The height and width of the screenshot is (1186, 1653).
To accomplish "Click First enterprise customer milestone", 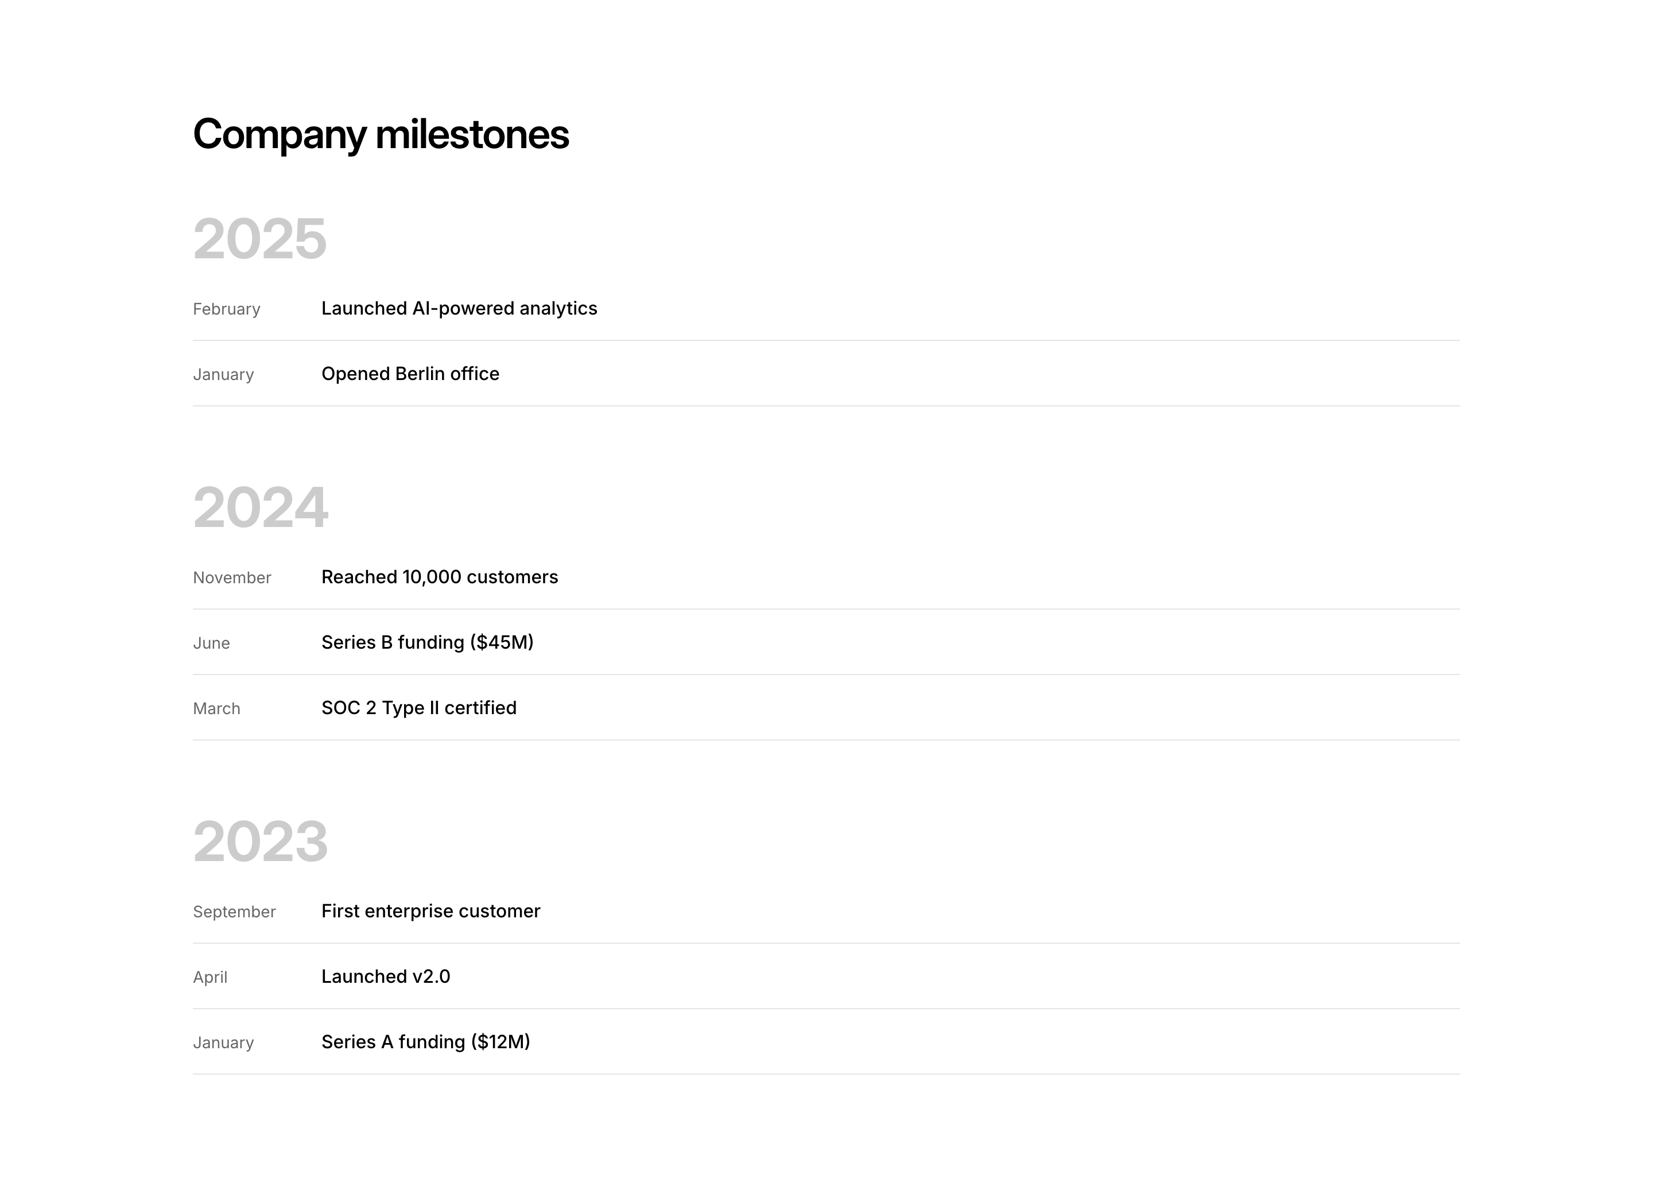I will click(x=430, y=911).
